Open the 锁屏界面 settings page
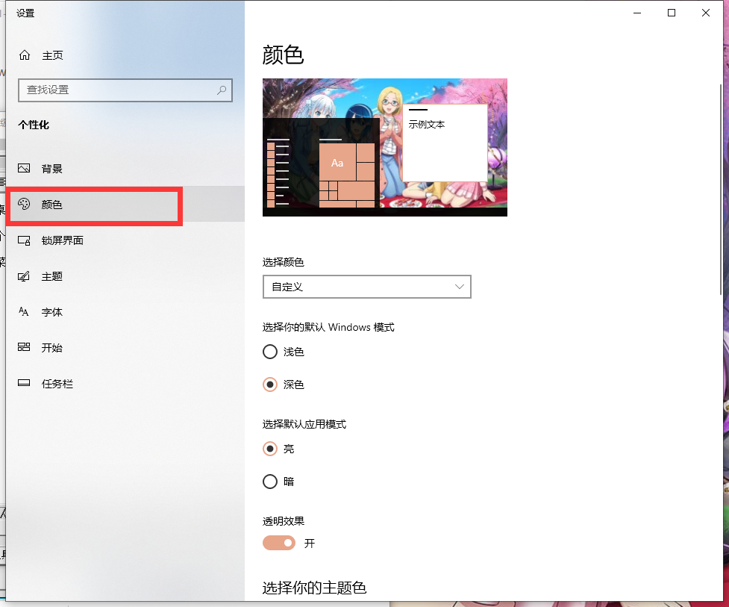Image resolution: width=729 pixels, height=607 pixels. tap(125, 240)
